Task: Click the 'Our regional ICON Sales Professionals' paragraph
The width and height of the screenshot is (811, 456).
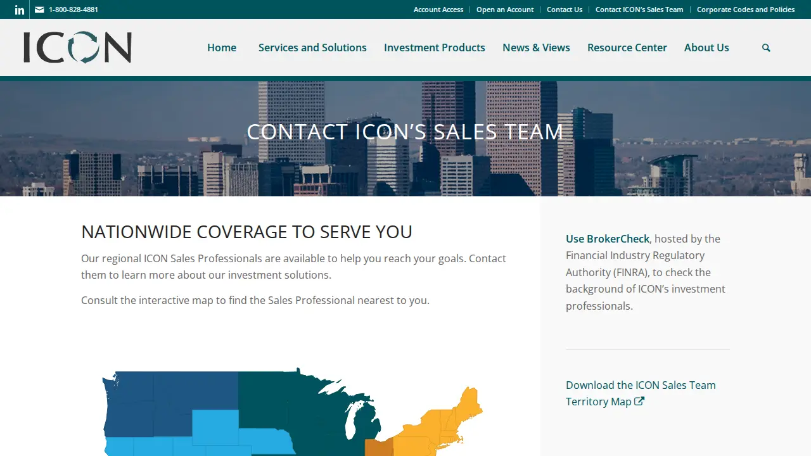Action: (293, 267)
